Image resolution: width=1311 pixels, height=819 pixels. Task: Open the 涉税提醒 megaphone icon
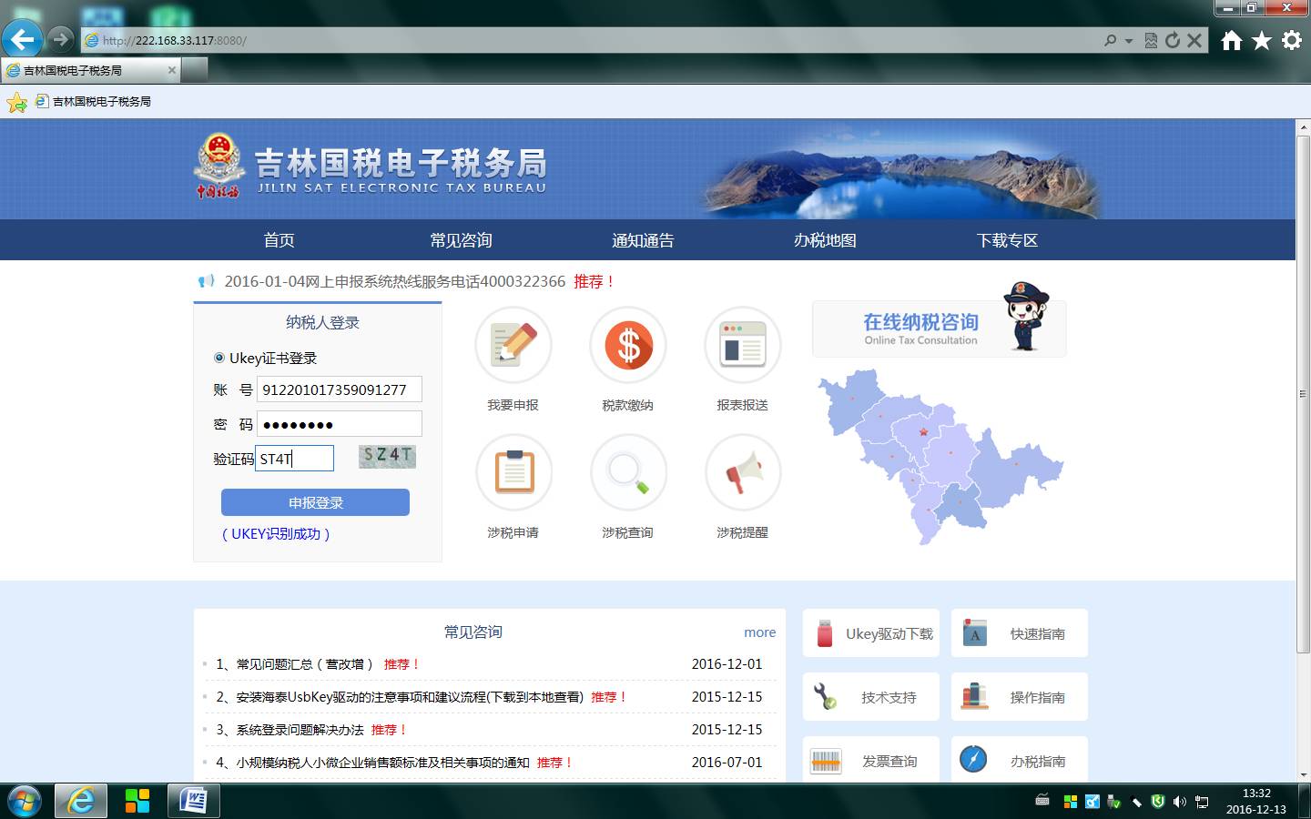coord(743,473)
